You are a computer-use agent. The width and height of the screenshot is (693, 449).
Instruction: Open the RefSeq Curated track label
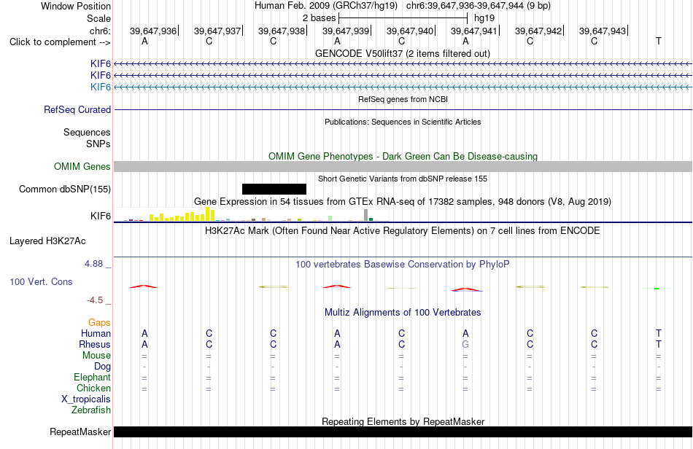coord(77,109)
